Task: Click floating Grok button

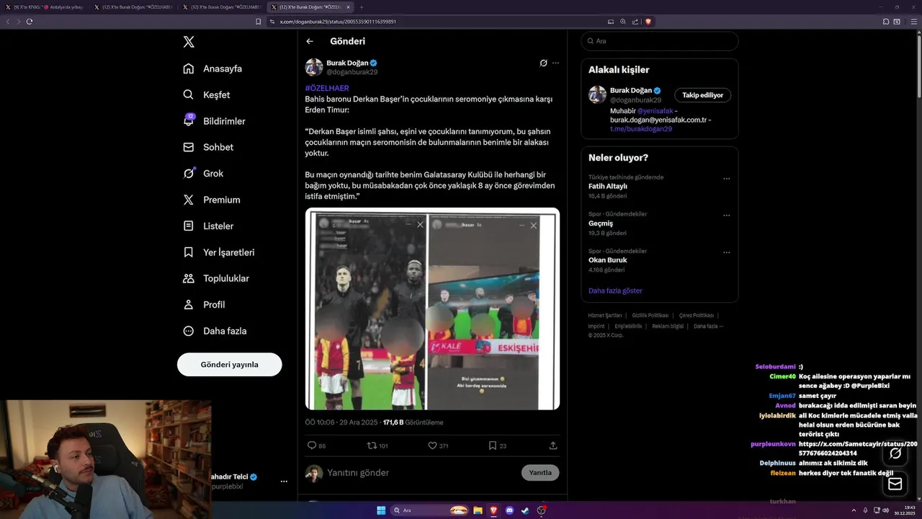Action: point(895,453)
